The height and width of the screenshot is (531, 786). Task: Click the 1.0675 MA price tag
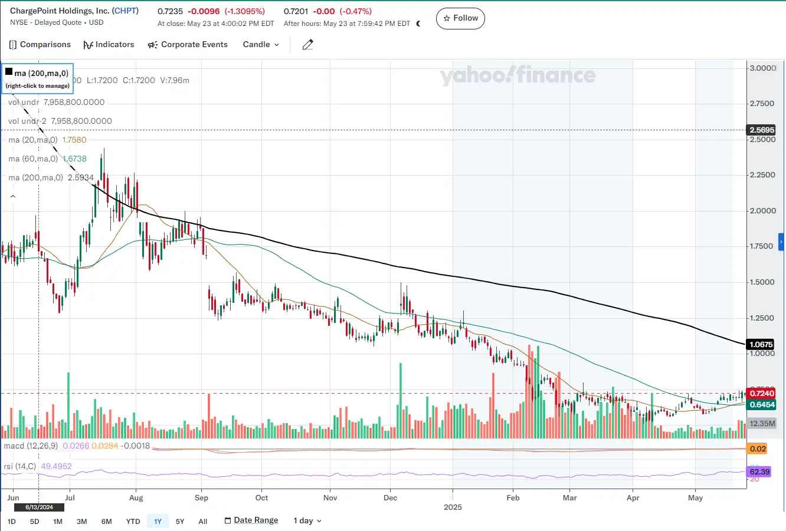point(761,345)
